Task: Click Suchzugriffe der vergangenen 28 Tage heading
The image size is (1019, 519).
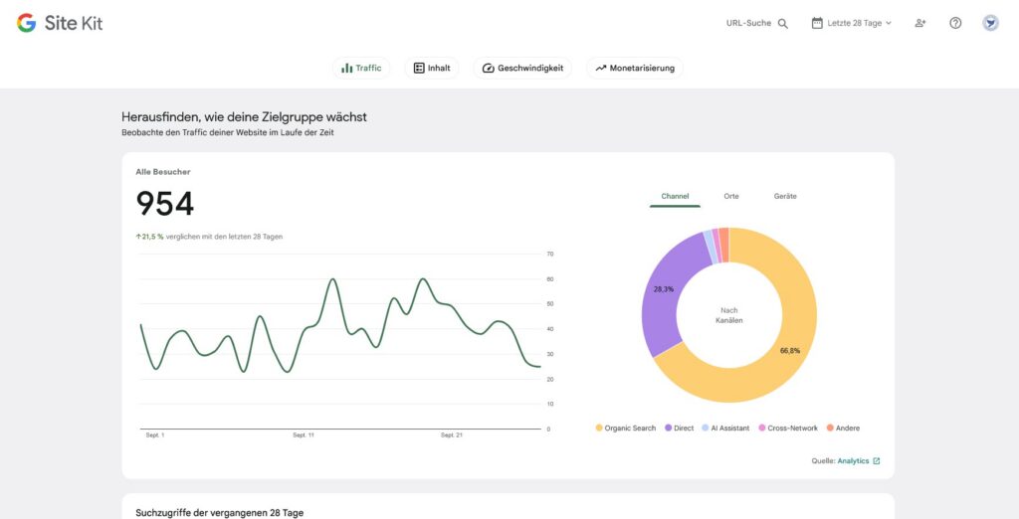Action: click(x=220, y=513)
